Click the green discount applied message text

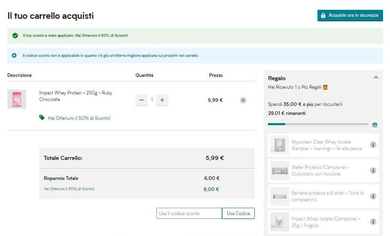click(75, 36)
